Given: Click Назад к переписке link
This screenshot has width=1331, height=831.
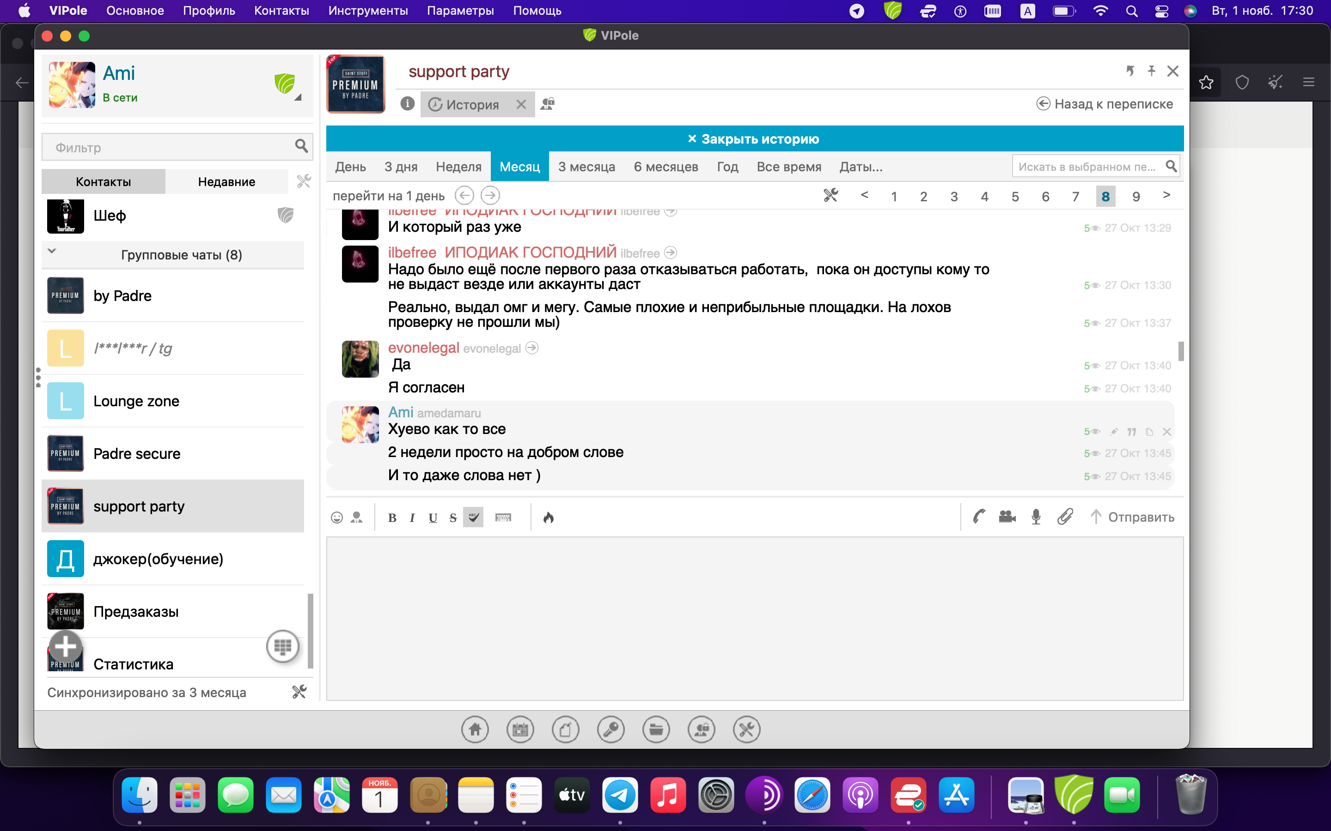Looking at the screenshot, I should pos(1105,104).
